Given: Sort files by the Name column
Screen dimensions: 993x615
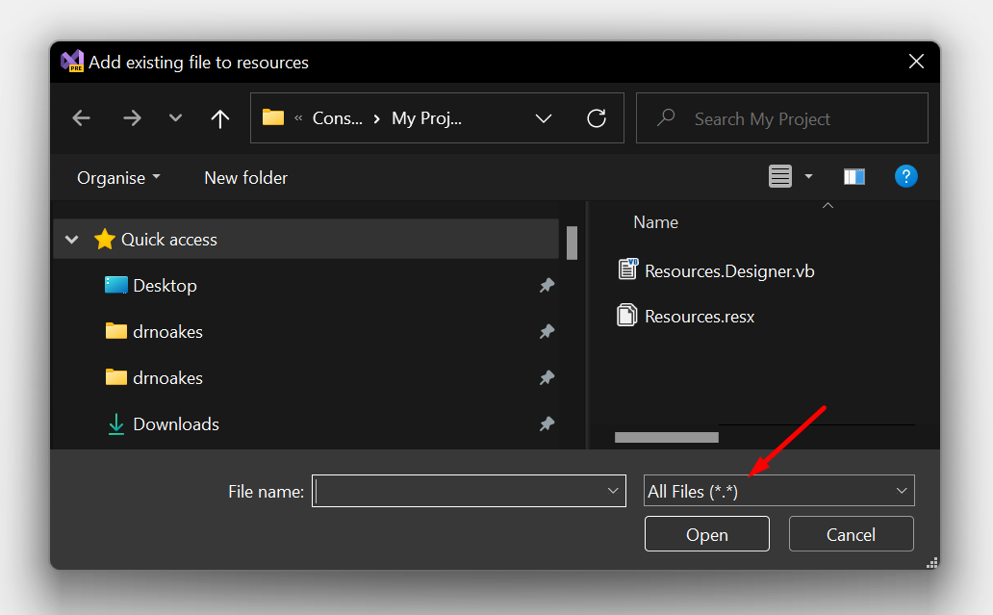Looking at the screenshot, I should (655, 221).
